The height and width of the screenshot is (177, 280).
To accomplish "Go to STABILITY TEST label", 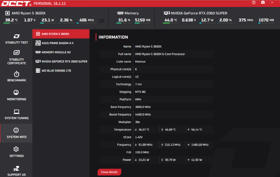I will (16, 43).
